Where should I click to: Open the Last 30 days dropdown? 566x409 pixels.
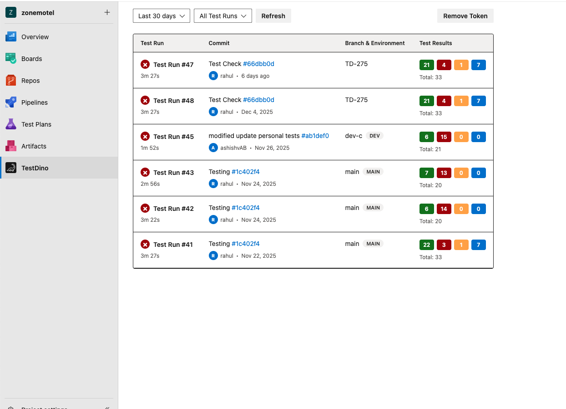(161, 16)
